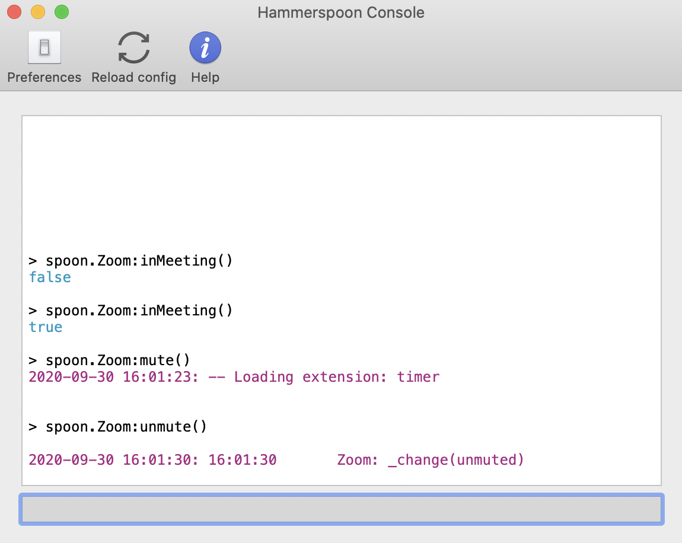The height and width of the screenshot is (543, 682).
Task: Click the blue "false" result text
Action: (50, 277)
